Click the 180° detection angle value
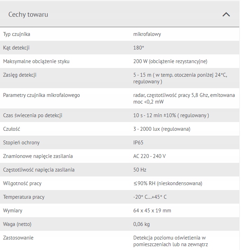Image resolution: width=241 pixels, height=250 pixels. coord(139,48)
